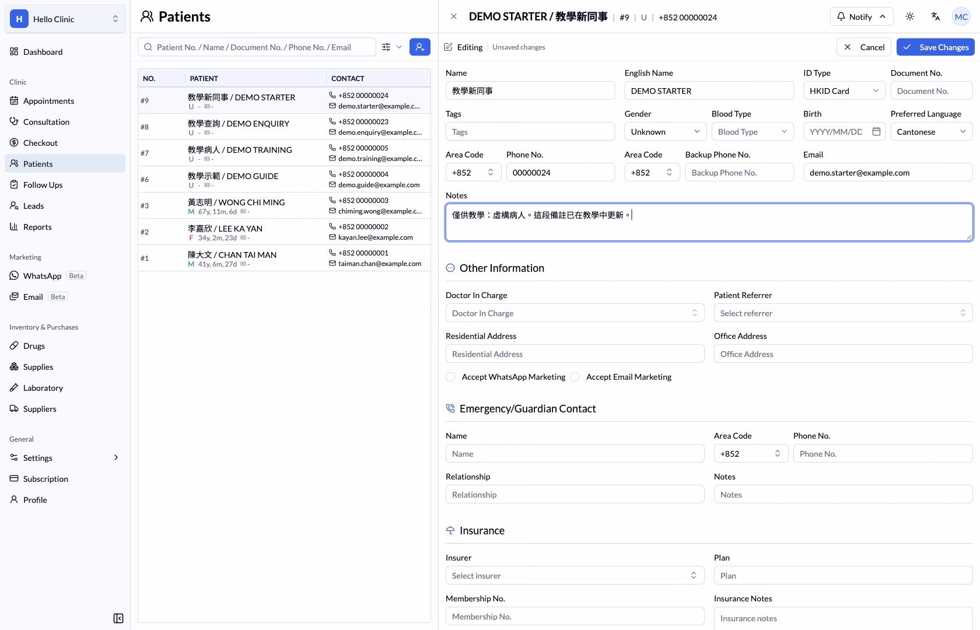Open the Notify button menu
The image size is (980, 630).
(862, 17)
